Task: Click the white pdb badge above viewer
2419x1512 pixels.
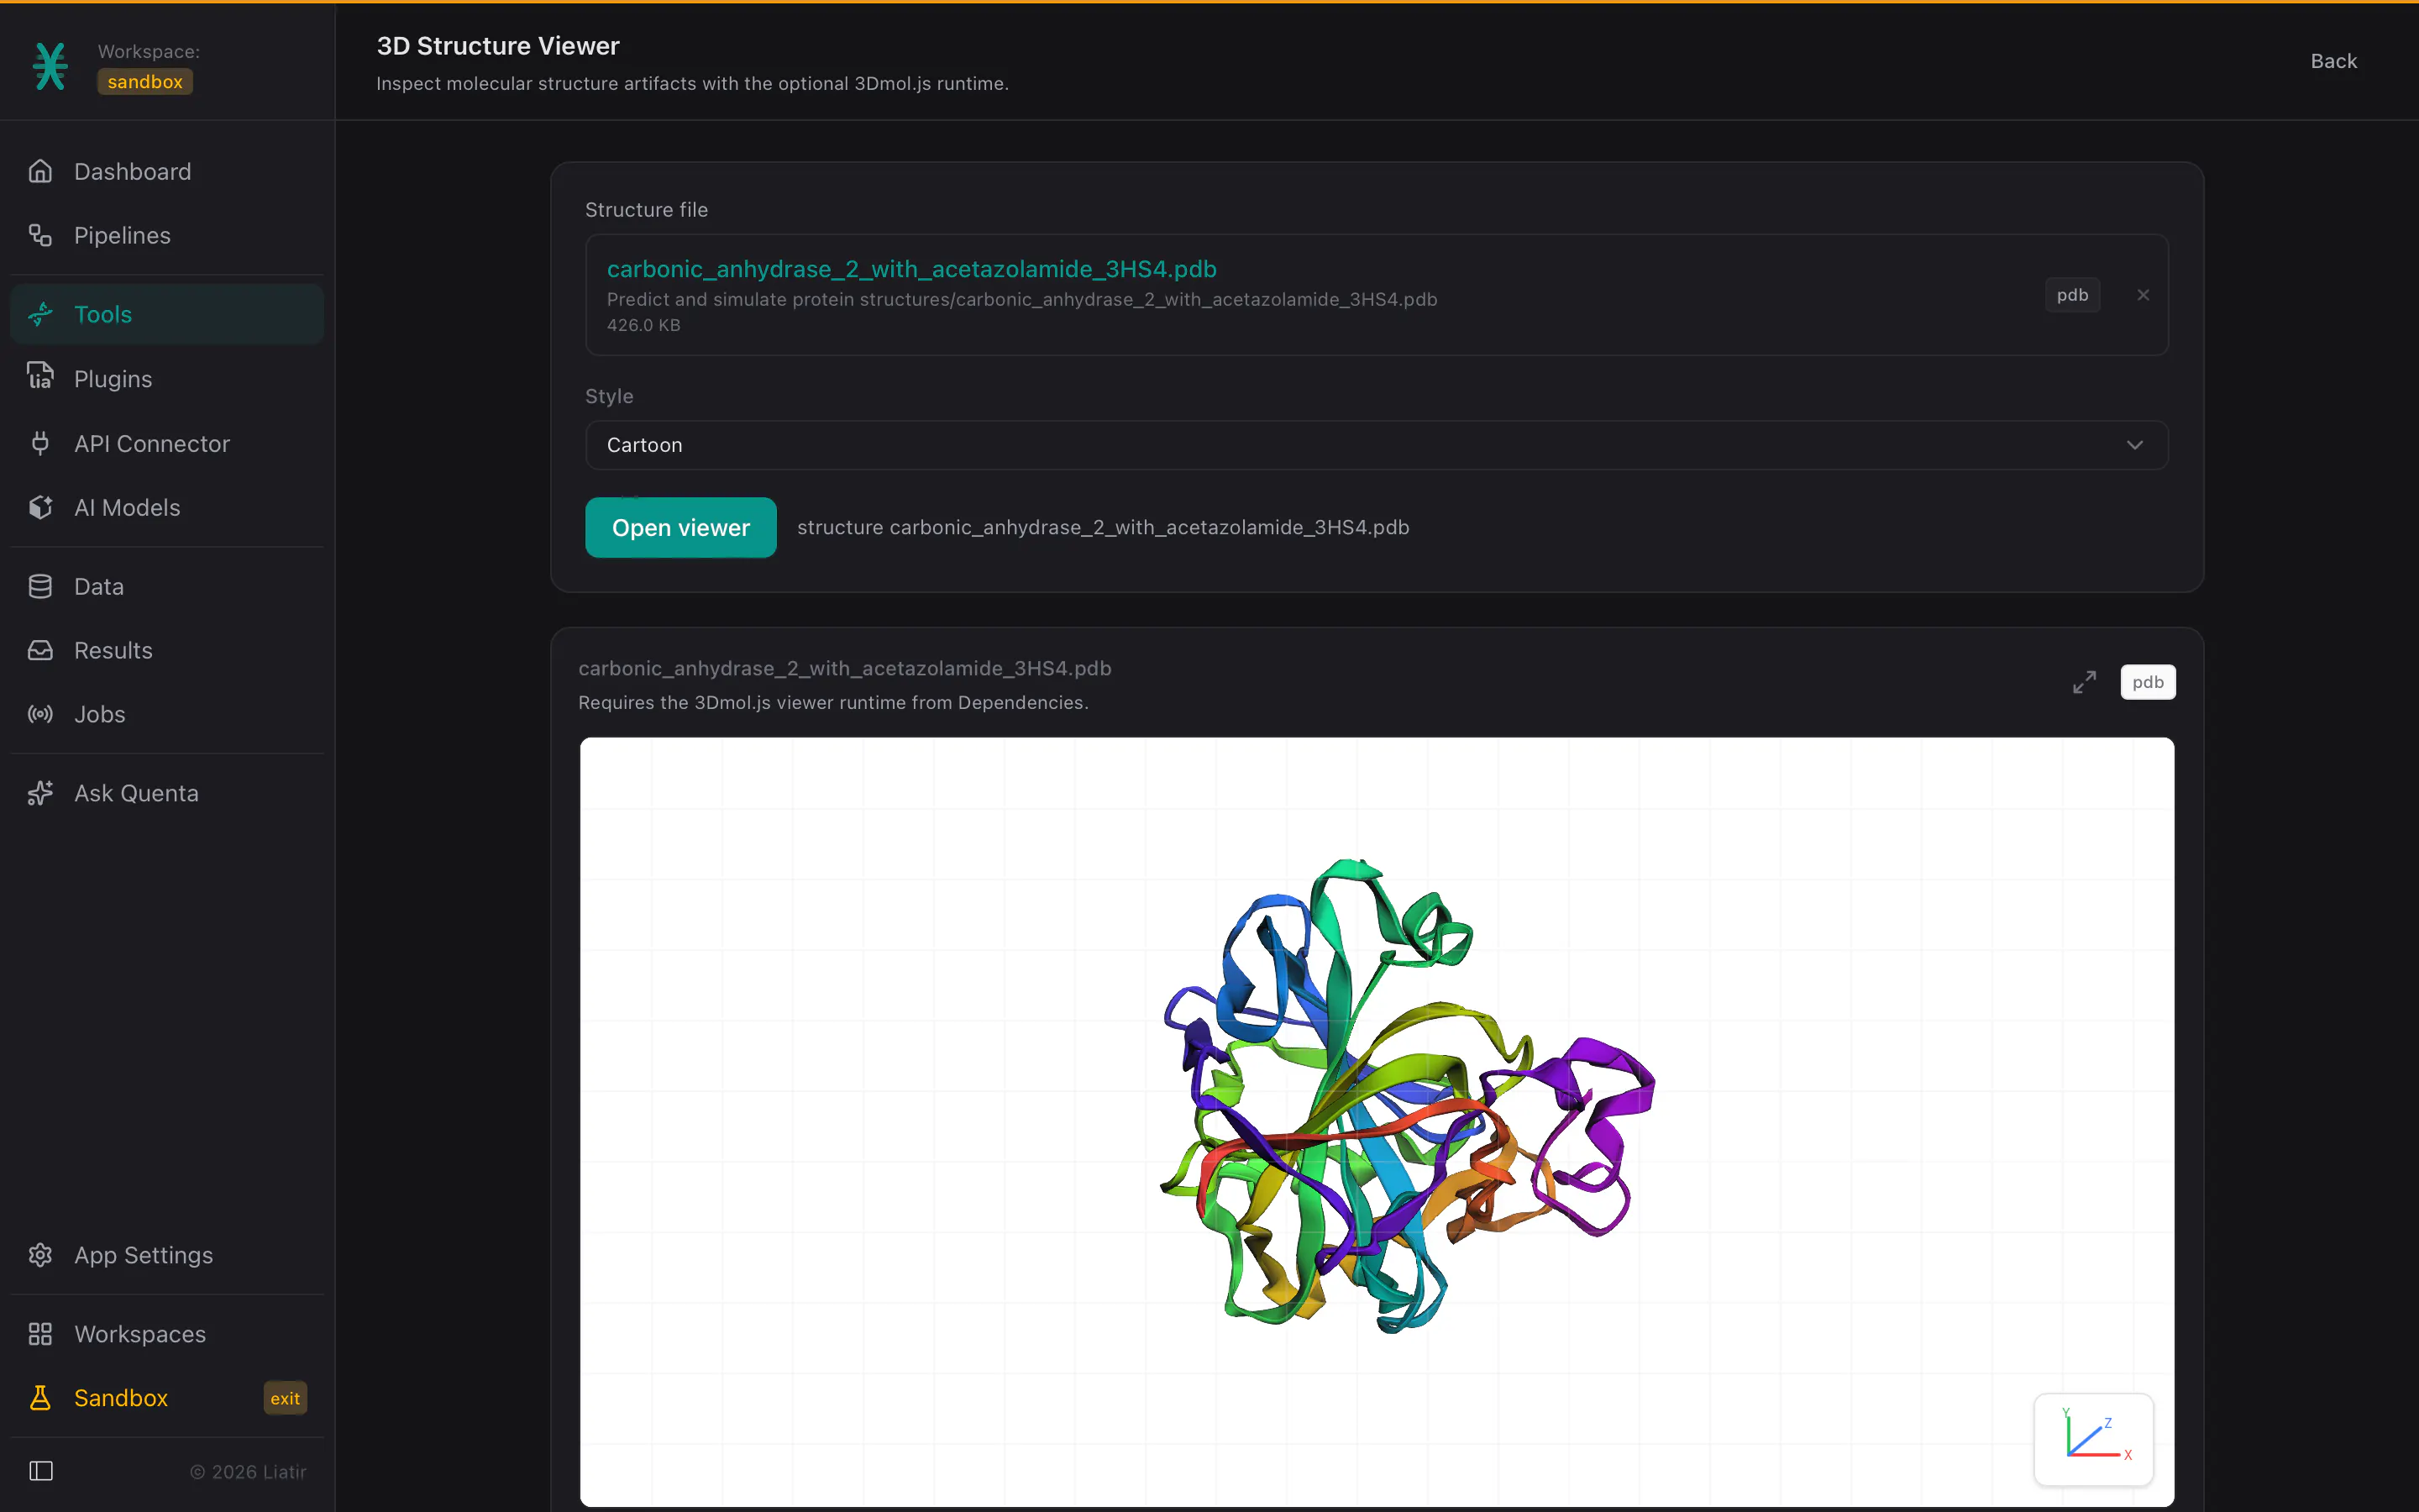Action: [x=2148, y=682]
